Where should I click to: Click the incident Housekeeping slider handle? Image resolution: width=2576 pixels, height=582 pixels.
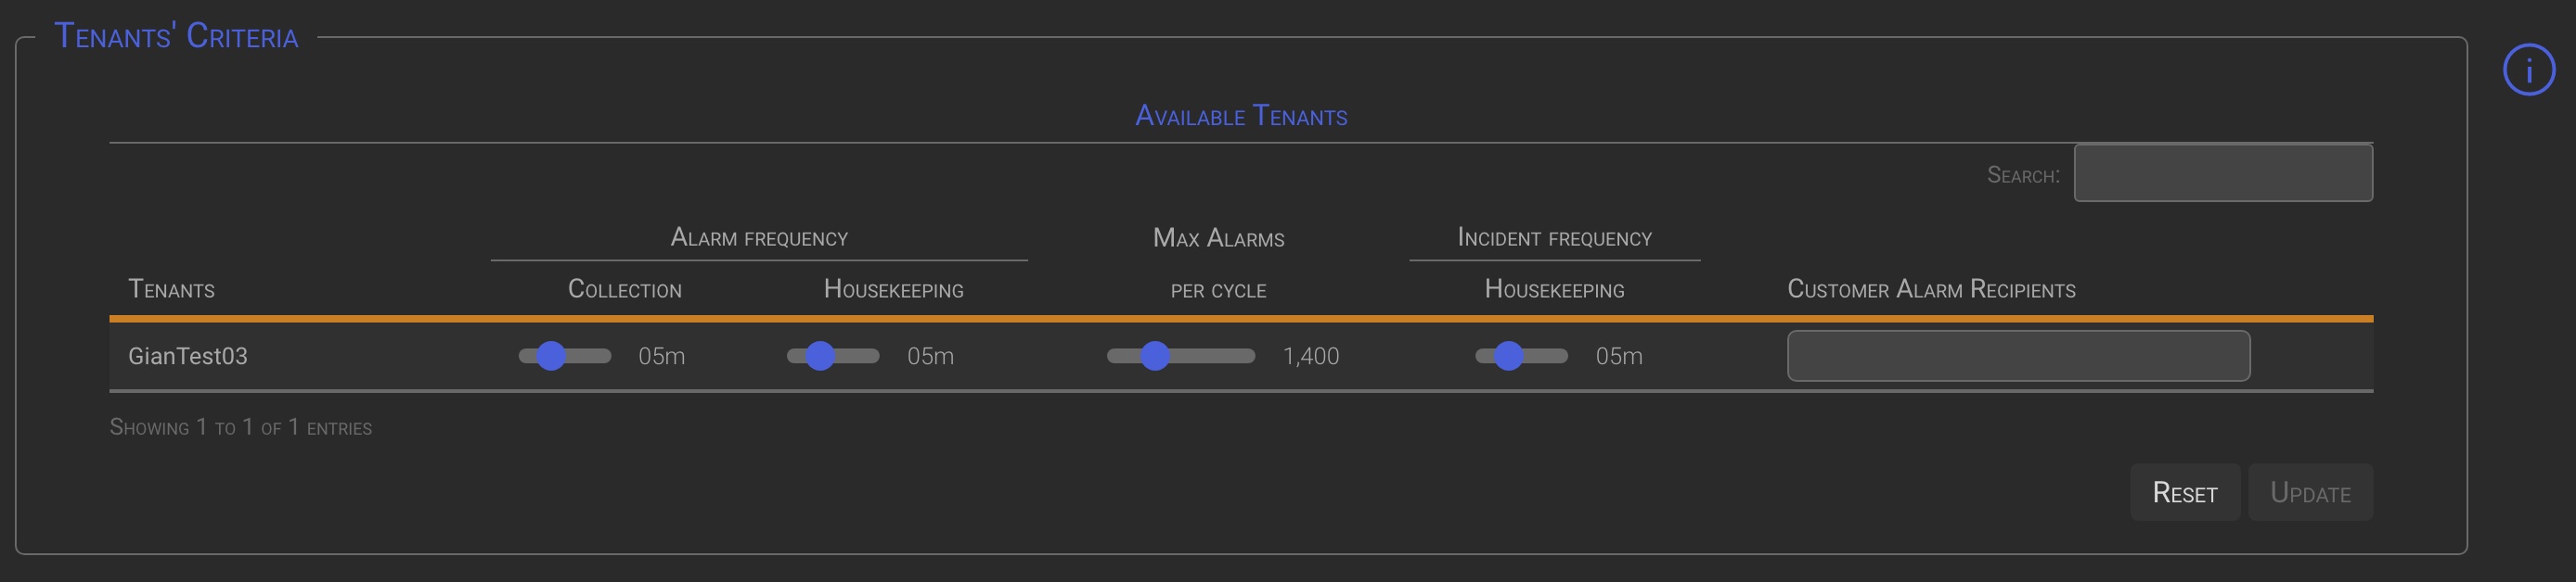tap(1508, 357)
